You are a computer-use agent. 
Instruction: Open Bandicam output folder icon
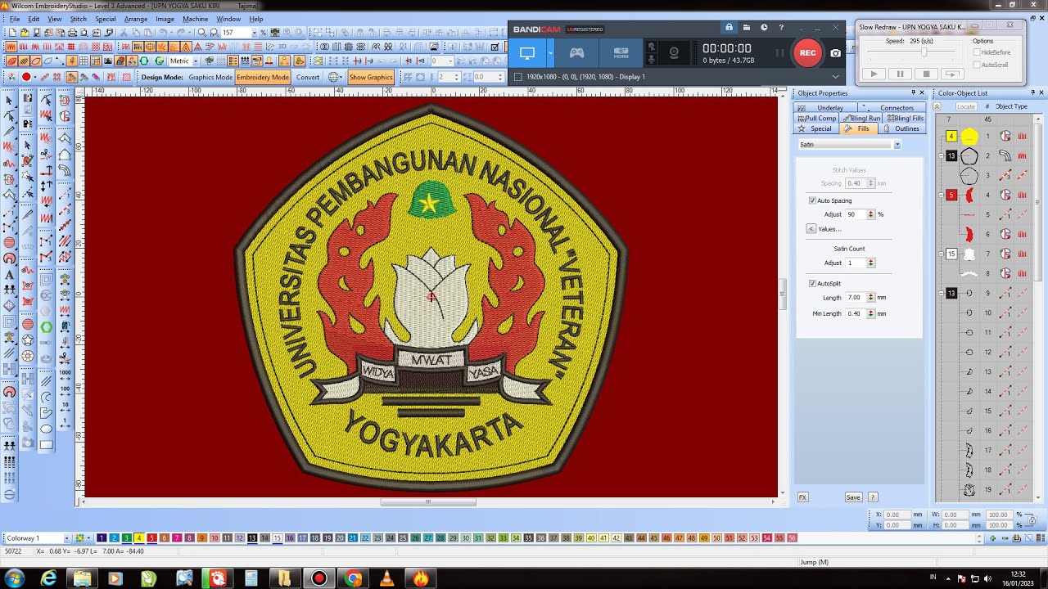point(746,28)
